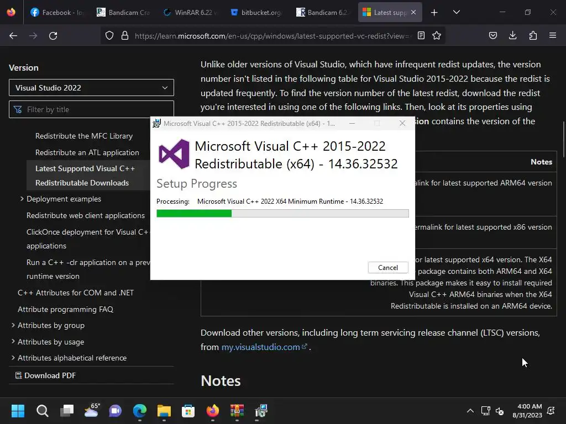The height and width of the screenshot is (424, 566).
Task: Click the Filter by title field
Action: tap(91, 109)
